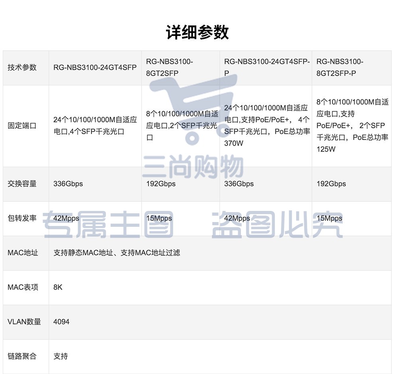Click 42Mpps under RG-NBS3100-24GT4SFP-P
395x374 pixels.
237,218
